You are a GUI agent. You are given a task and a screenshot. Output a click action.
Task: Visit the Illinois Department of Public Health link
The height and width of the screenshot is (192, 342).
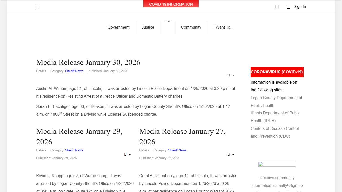[275, 117]
